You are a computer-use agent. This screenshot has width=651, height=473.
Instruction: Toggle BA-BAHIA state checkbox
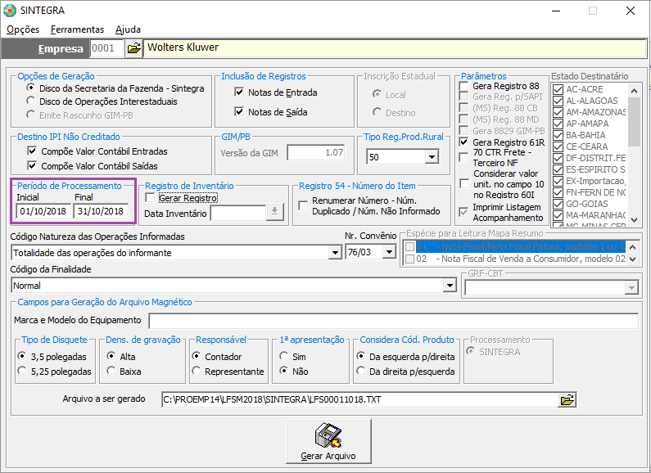tap(558, 135)
